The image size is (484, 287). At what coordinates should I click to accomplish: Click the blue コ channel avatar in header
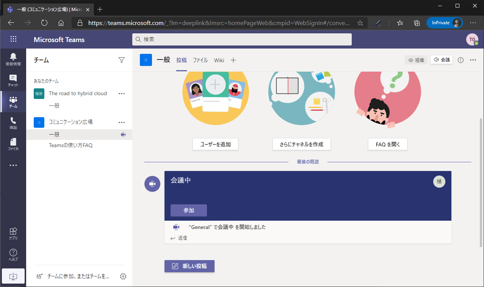click(x=146, y=60)
